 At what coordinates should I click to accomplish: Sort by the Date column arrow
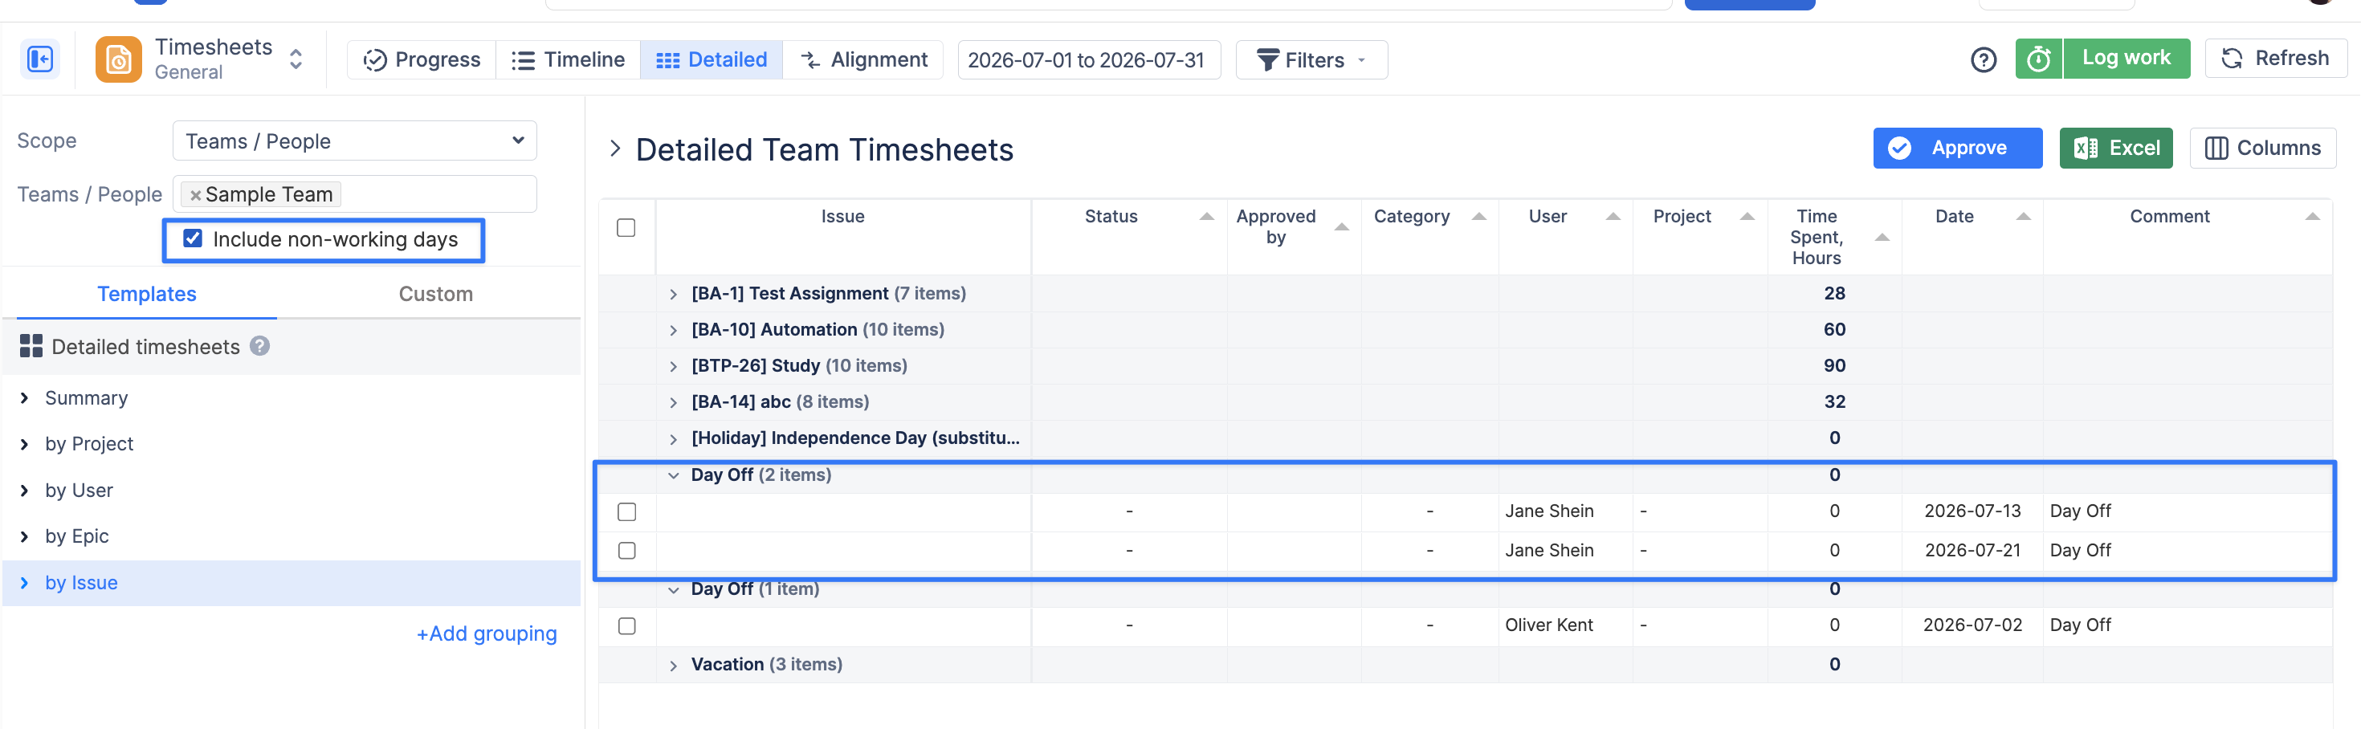coord(2023,216)
